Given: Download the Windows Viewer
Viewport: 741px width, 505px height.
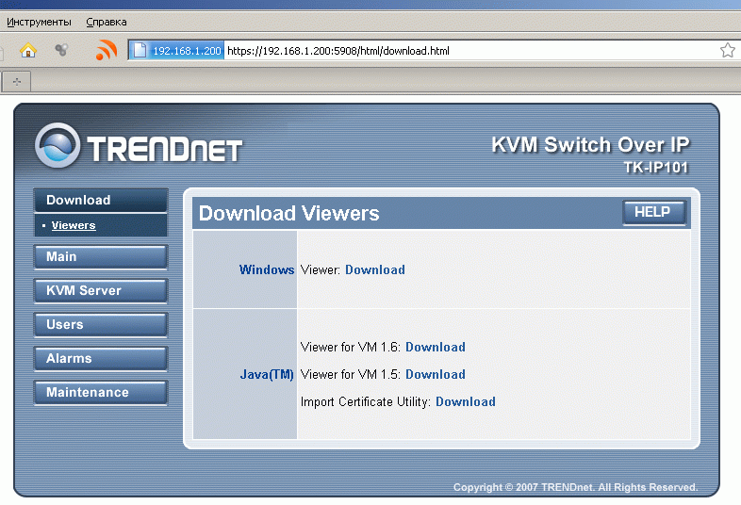Looking at the screenshot, I should 375,269.
